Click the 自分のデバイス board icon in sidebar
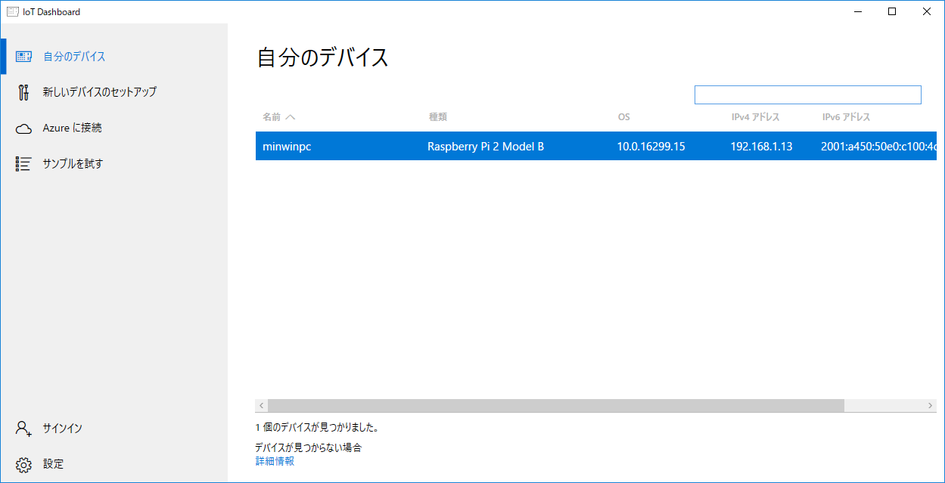 [23, 57]
